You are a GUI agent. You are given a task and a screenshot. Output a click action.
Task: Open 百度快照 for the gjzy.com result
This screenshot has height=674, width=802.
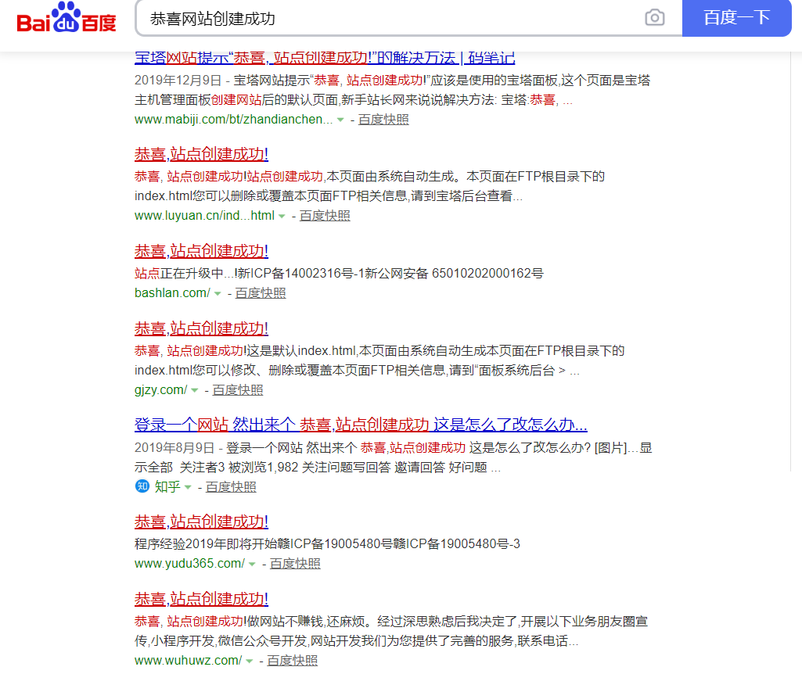coord(238,390)
